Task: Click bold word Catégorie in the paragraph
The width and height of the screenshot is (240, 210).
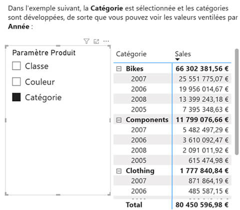Action: point(106,8)
